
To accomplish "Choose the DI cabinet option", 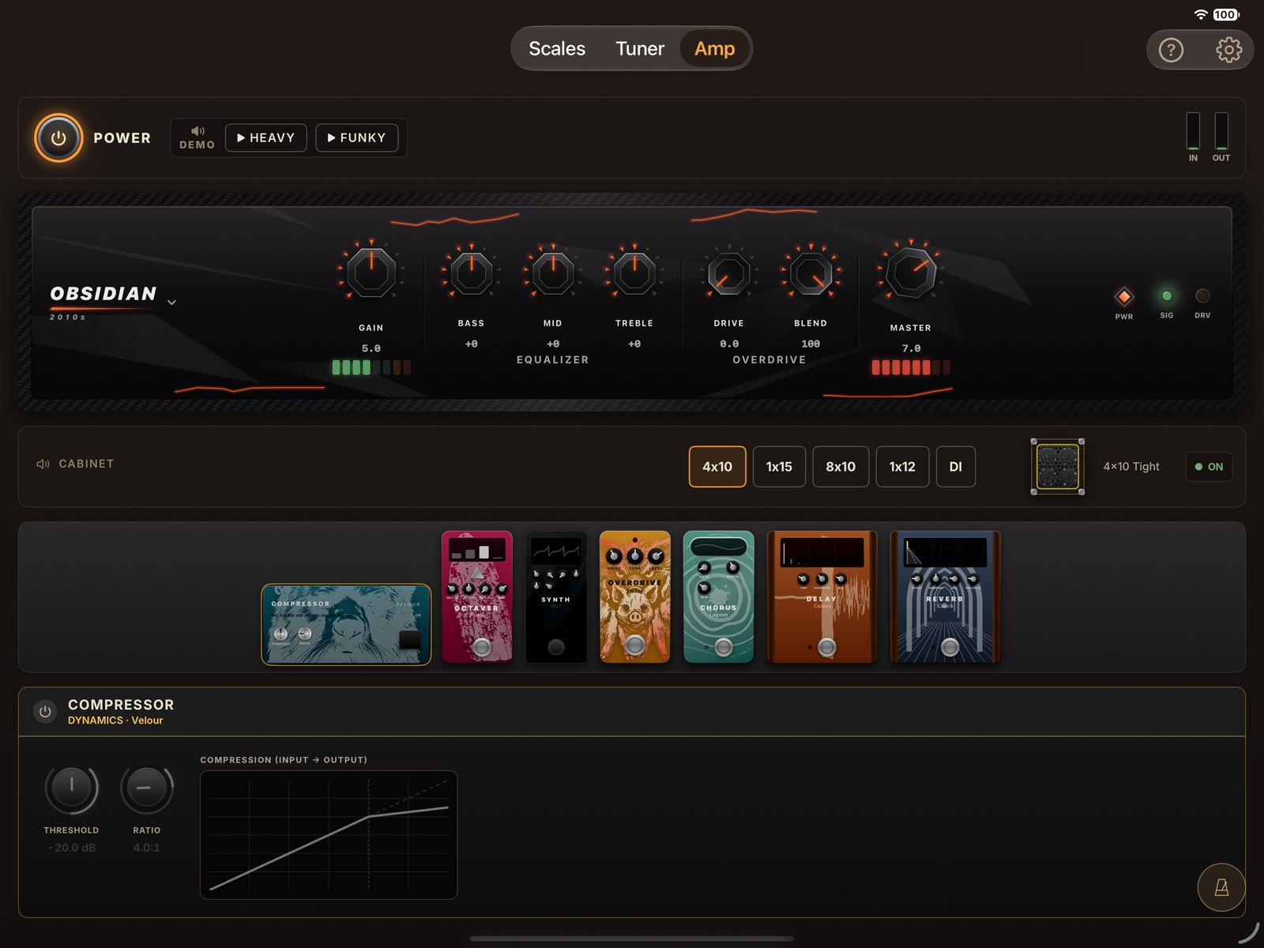I will 956,467.
